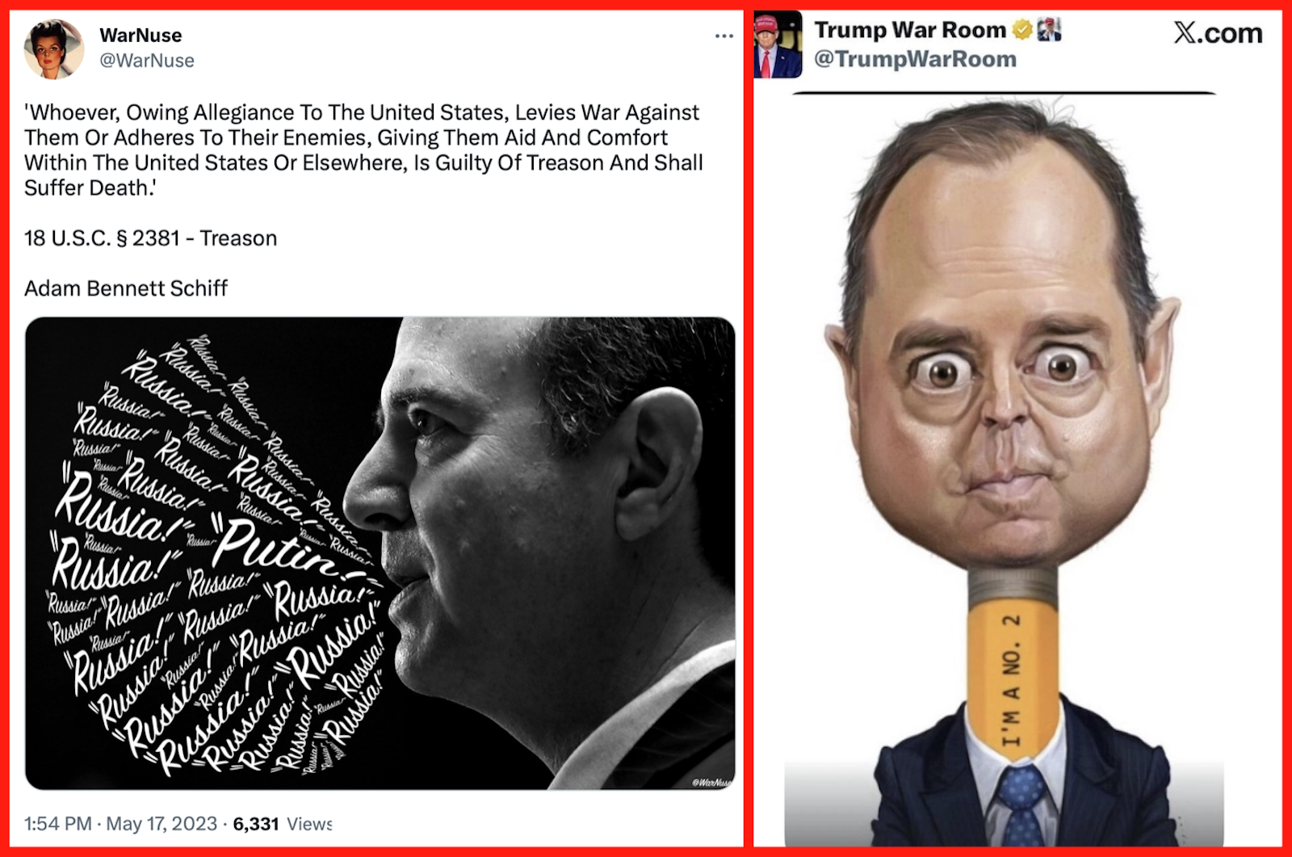The height and width of the screenshot is (857, 1292).
Task: Click the treason statute quote text
Action: click(x=363, y=149)
